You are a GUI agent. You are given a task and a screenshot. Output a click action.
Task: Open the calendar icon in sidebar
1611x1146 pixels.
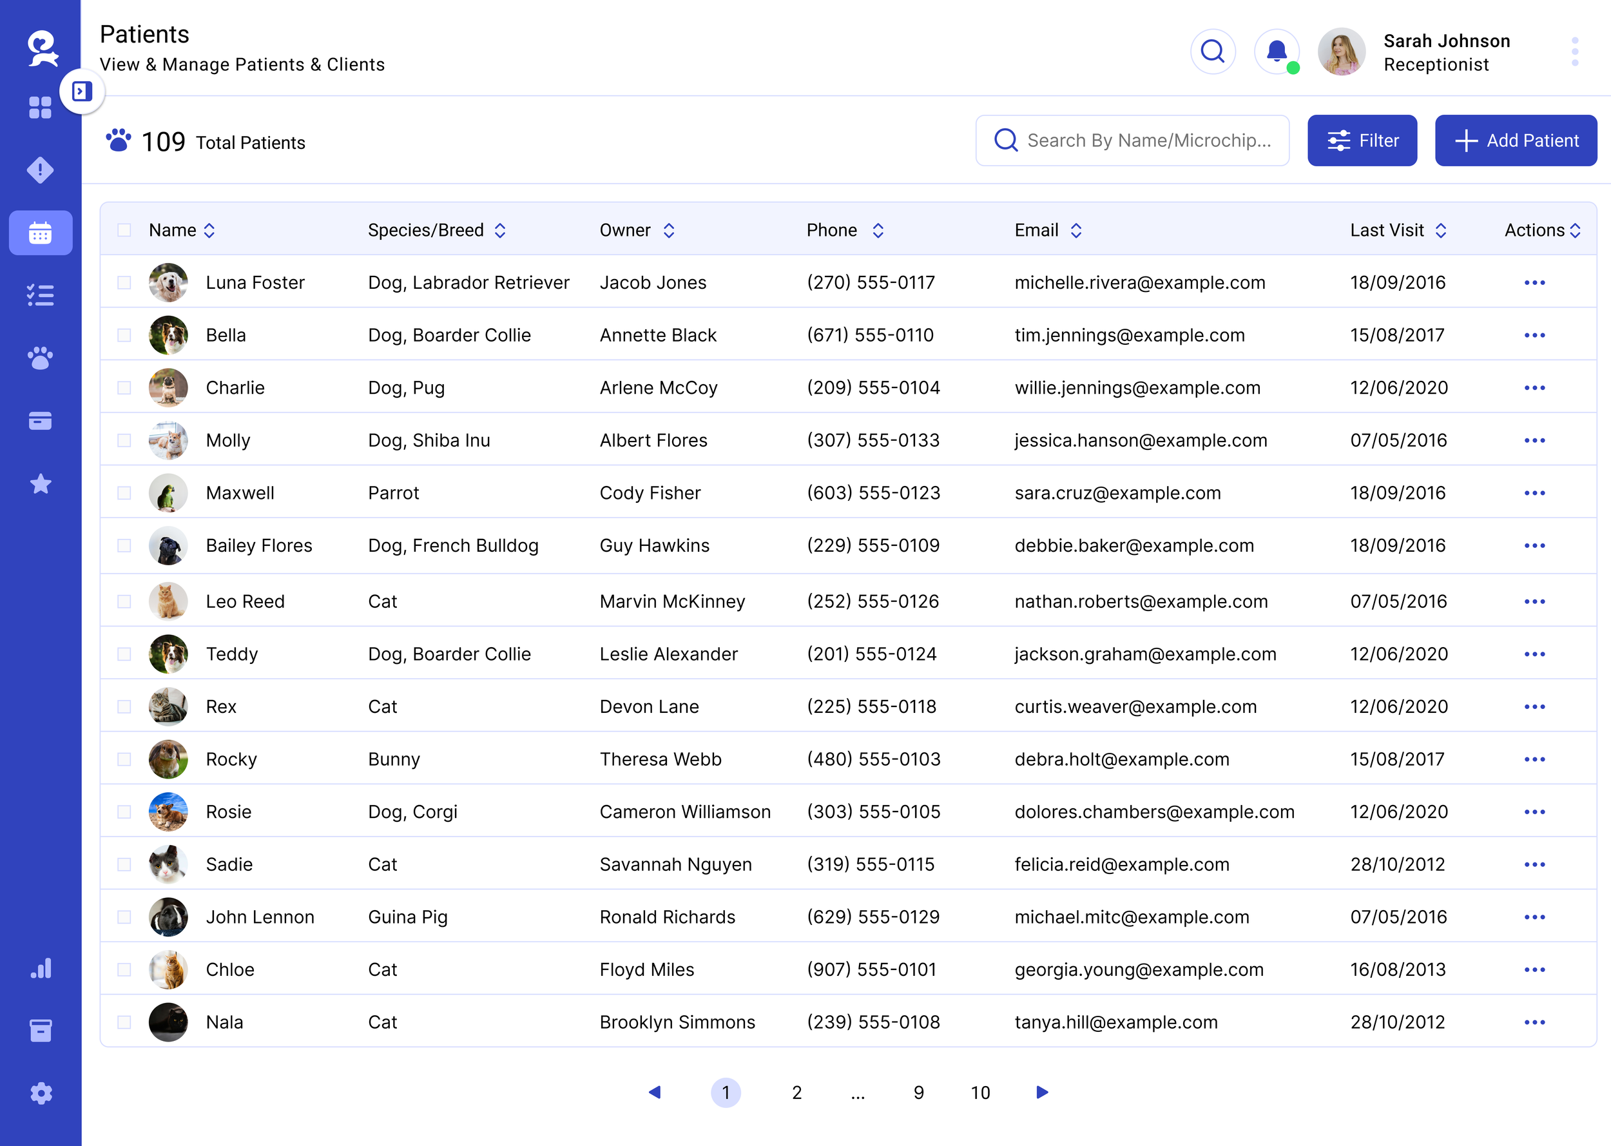pos(40,233)
